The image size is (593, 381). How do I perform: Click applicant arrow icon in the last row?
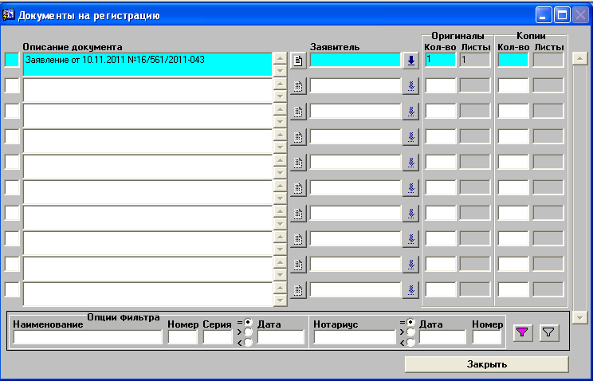click(410, 290)
